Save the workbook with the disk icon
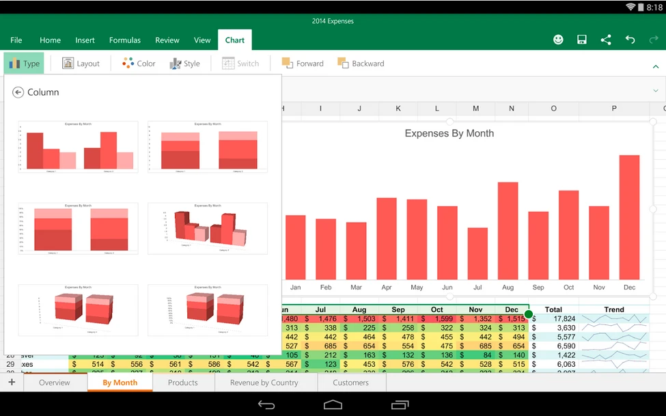Image resolution: width=666 pixels, height=416 pixels. coord(582,40)
